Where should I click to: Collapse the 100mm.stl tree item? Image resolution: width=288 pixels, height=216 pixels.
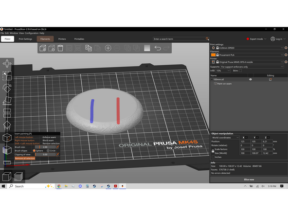[212, 79]
